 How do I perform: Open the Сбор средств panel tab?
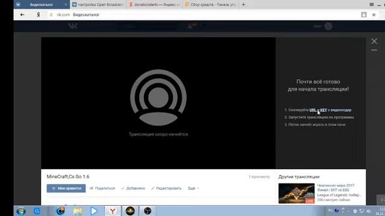pos(211,4)
